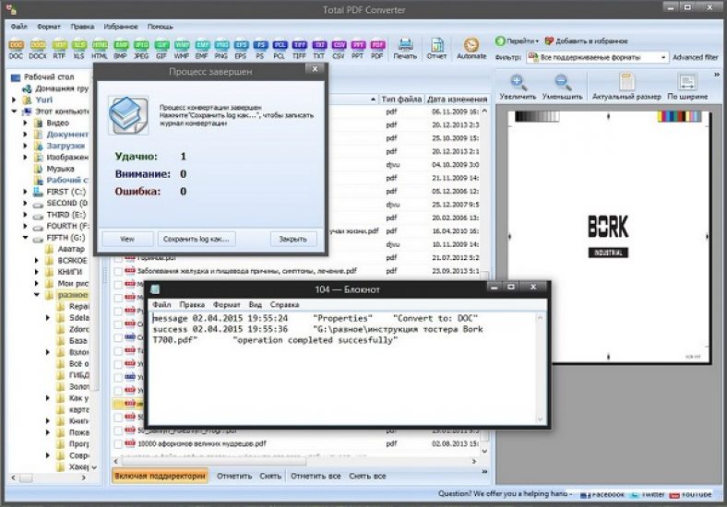Image resolution: width=727 pixels, height=507 pixels.
Task: Check the Заболевания желудка pdf file box
Action: click(x=118, y=272)
